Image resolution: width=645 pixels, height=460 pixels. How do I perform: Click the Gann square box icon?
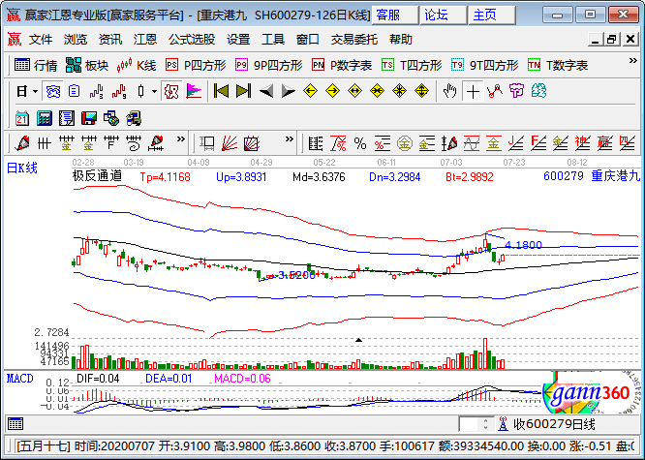[x=252, y=143]
